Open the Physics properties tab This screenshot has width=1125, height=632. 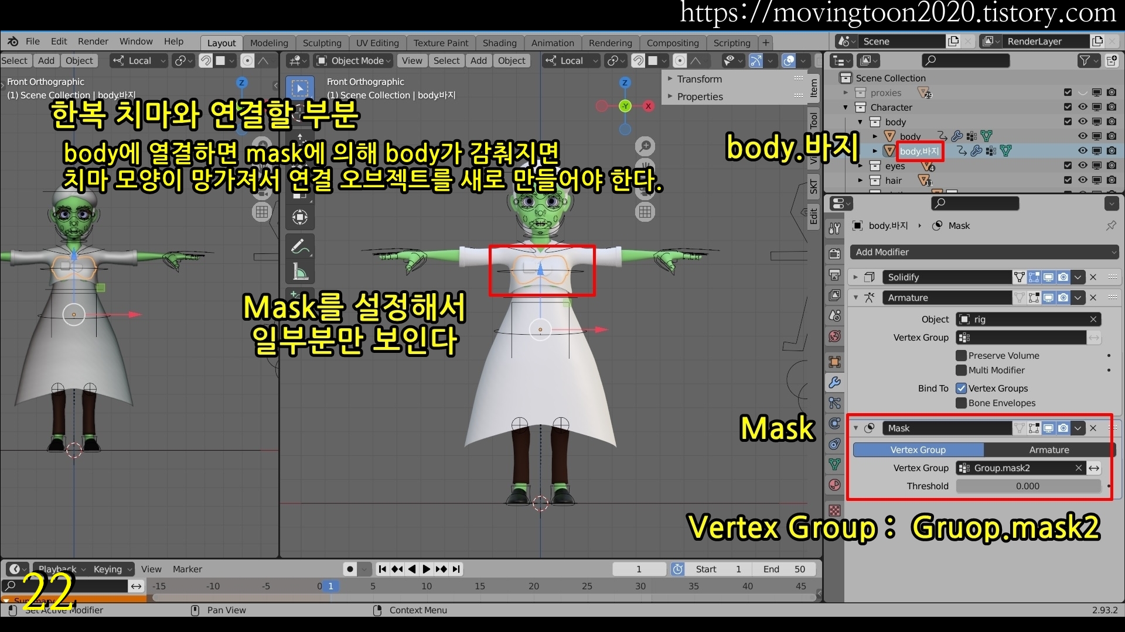[835, 424]
